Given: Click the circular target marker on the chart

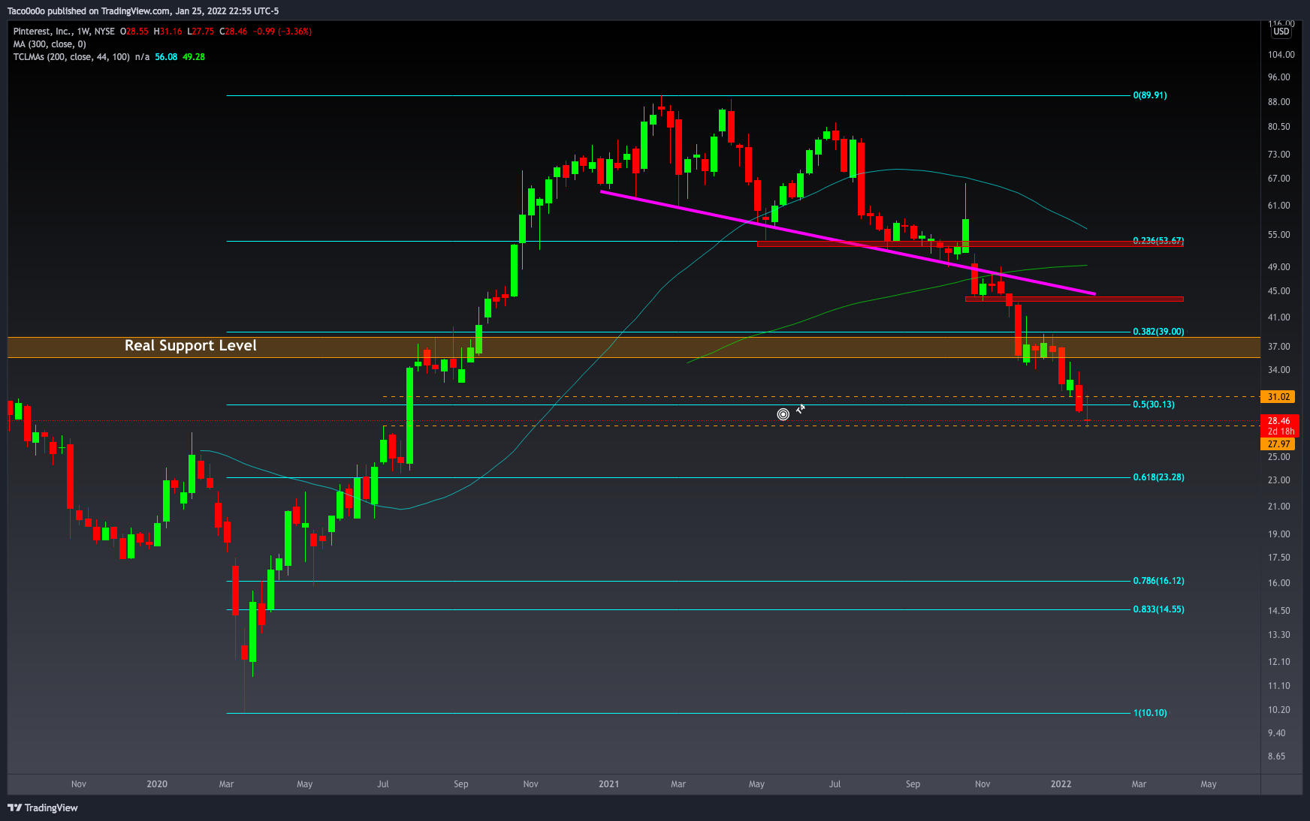Looking at the screenshot, I should click(x=783, y=414).
